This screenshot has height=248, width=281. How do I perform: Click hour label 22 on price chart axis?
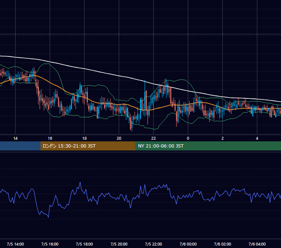coord(153,138)
